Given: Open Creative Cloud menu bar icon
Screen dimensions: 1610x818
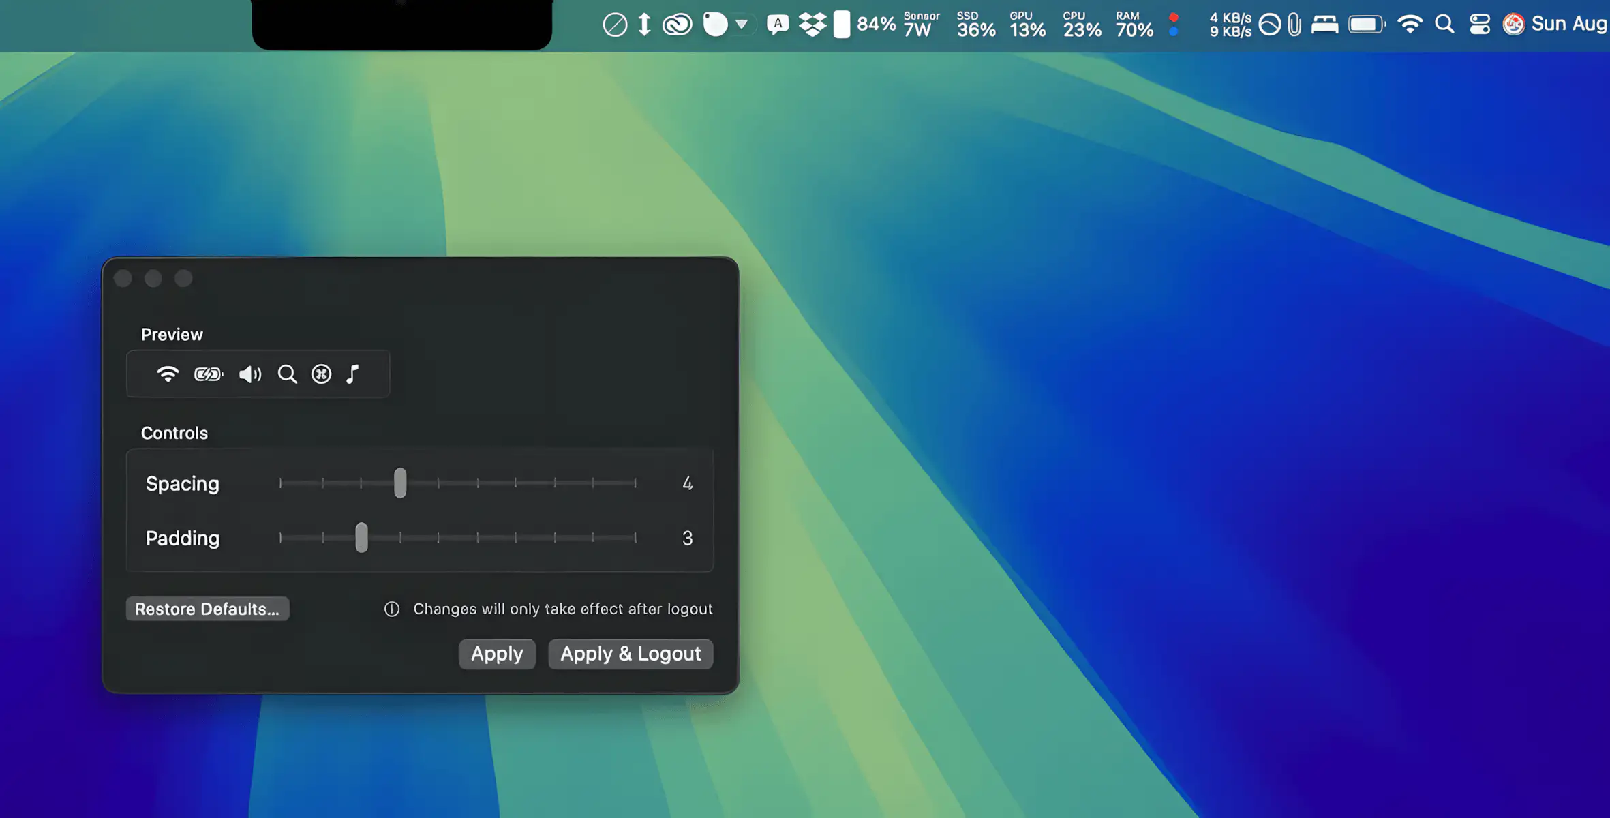Looking at the screenshot, I should tap(677, 25).
